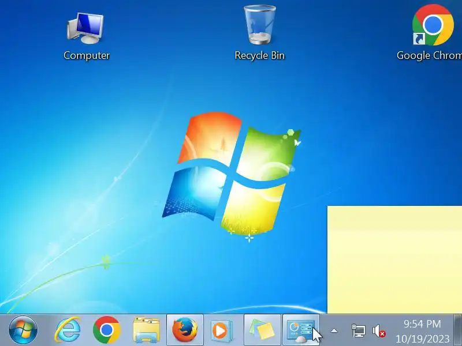Open the clock showing 9:54 PM
Screen dimensions: 462x346
(422, 324)
